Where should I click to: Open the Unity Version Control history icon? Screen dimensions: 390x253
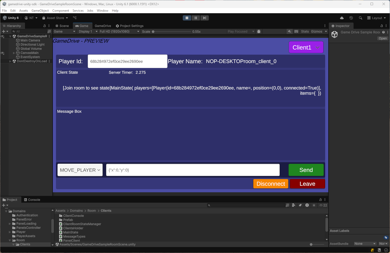(351, 18)
